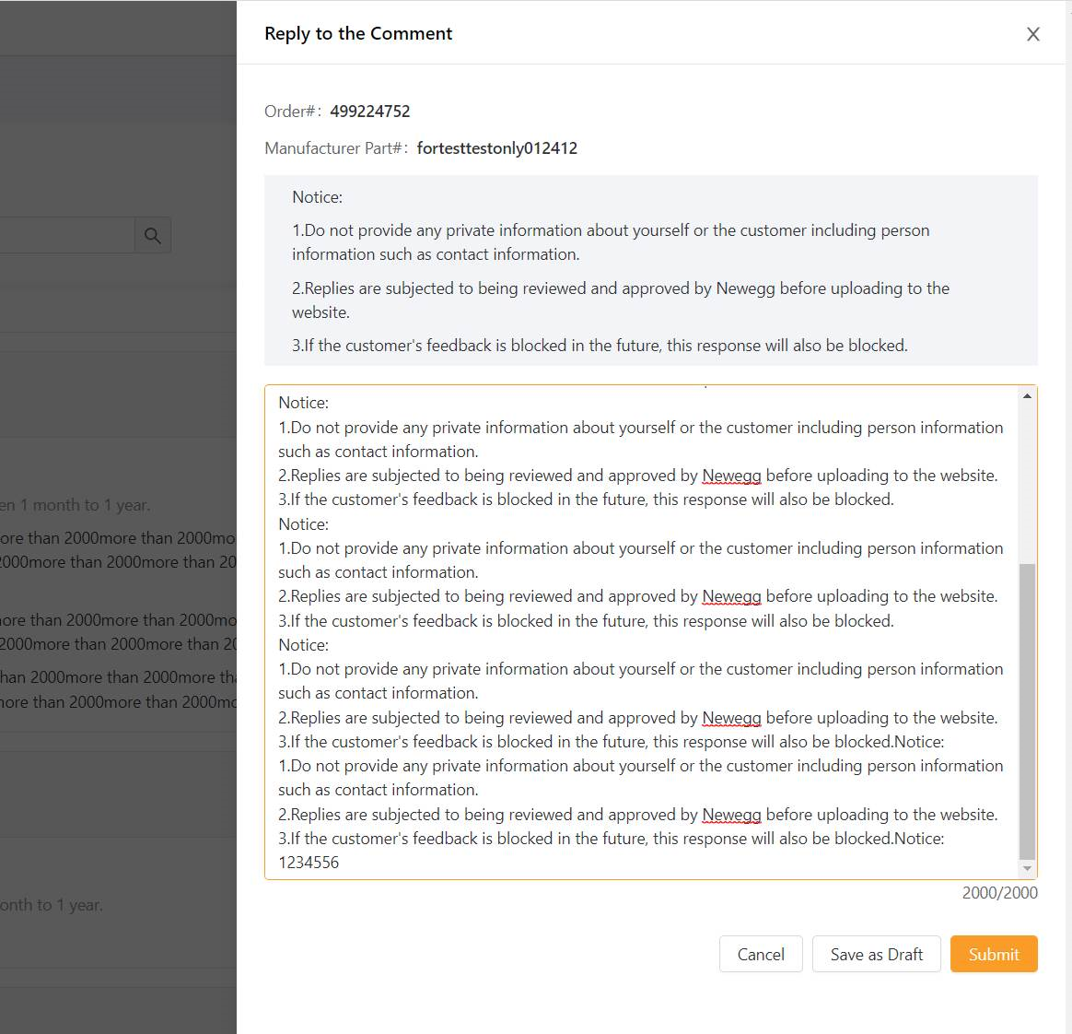Click the Reply to the Comment heading
The width and height of the screenshot is (1072, 1034).
358,33
